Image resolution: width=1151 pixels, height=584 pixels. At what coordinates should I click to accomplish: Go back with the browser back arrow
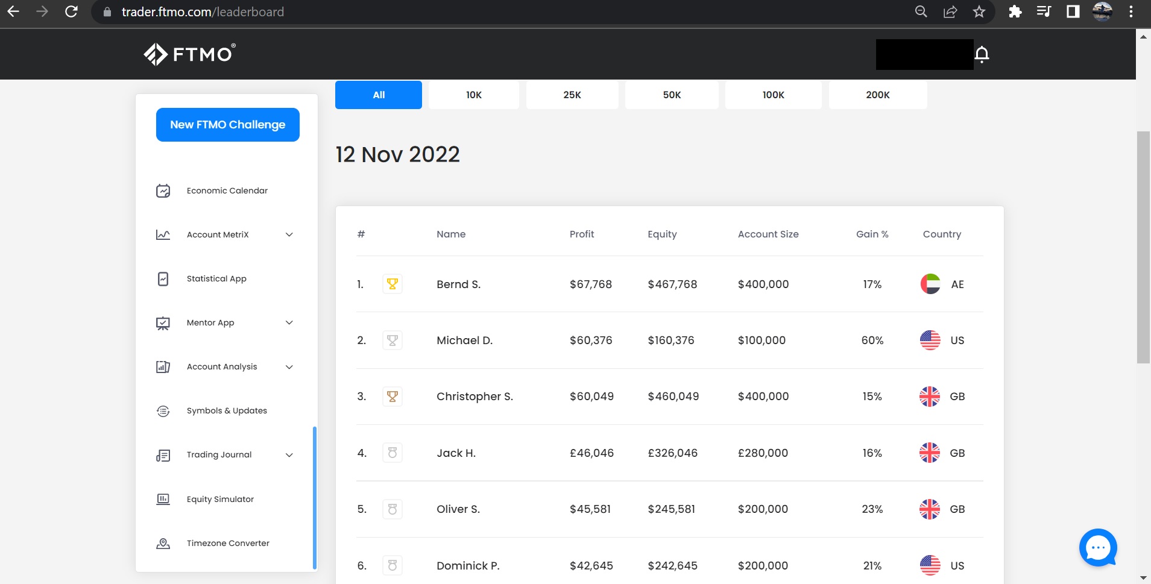(x=13, y=11)
